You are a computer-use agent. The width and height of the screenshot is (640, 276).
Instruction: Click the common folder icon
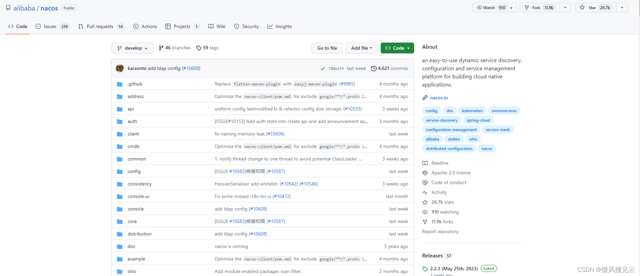point(120,159)
